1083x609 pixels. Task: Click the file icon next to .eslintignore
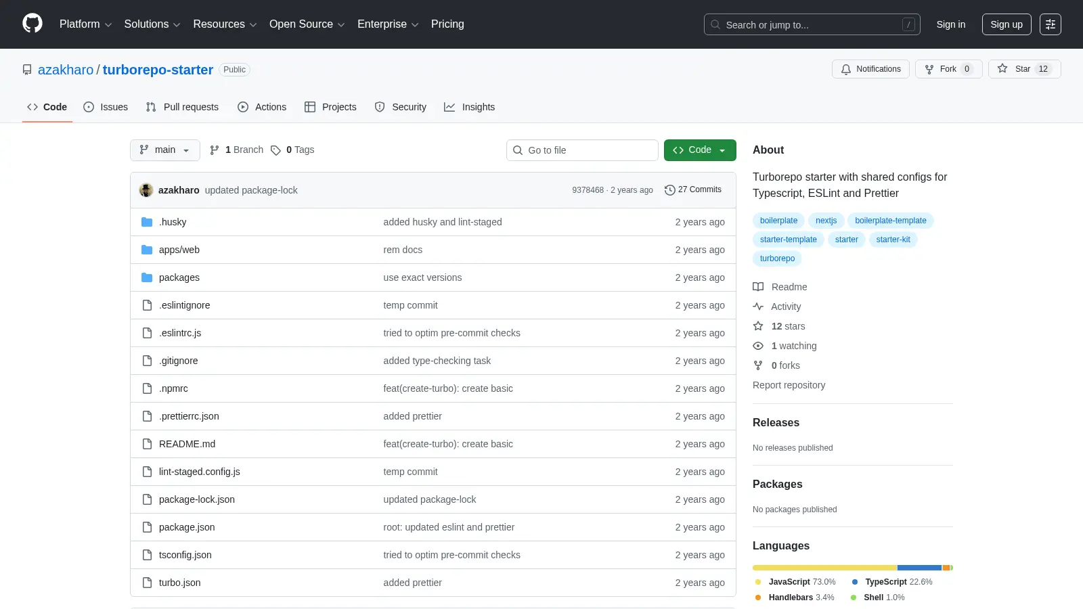point(147,305)
